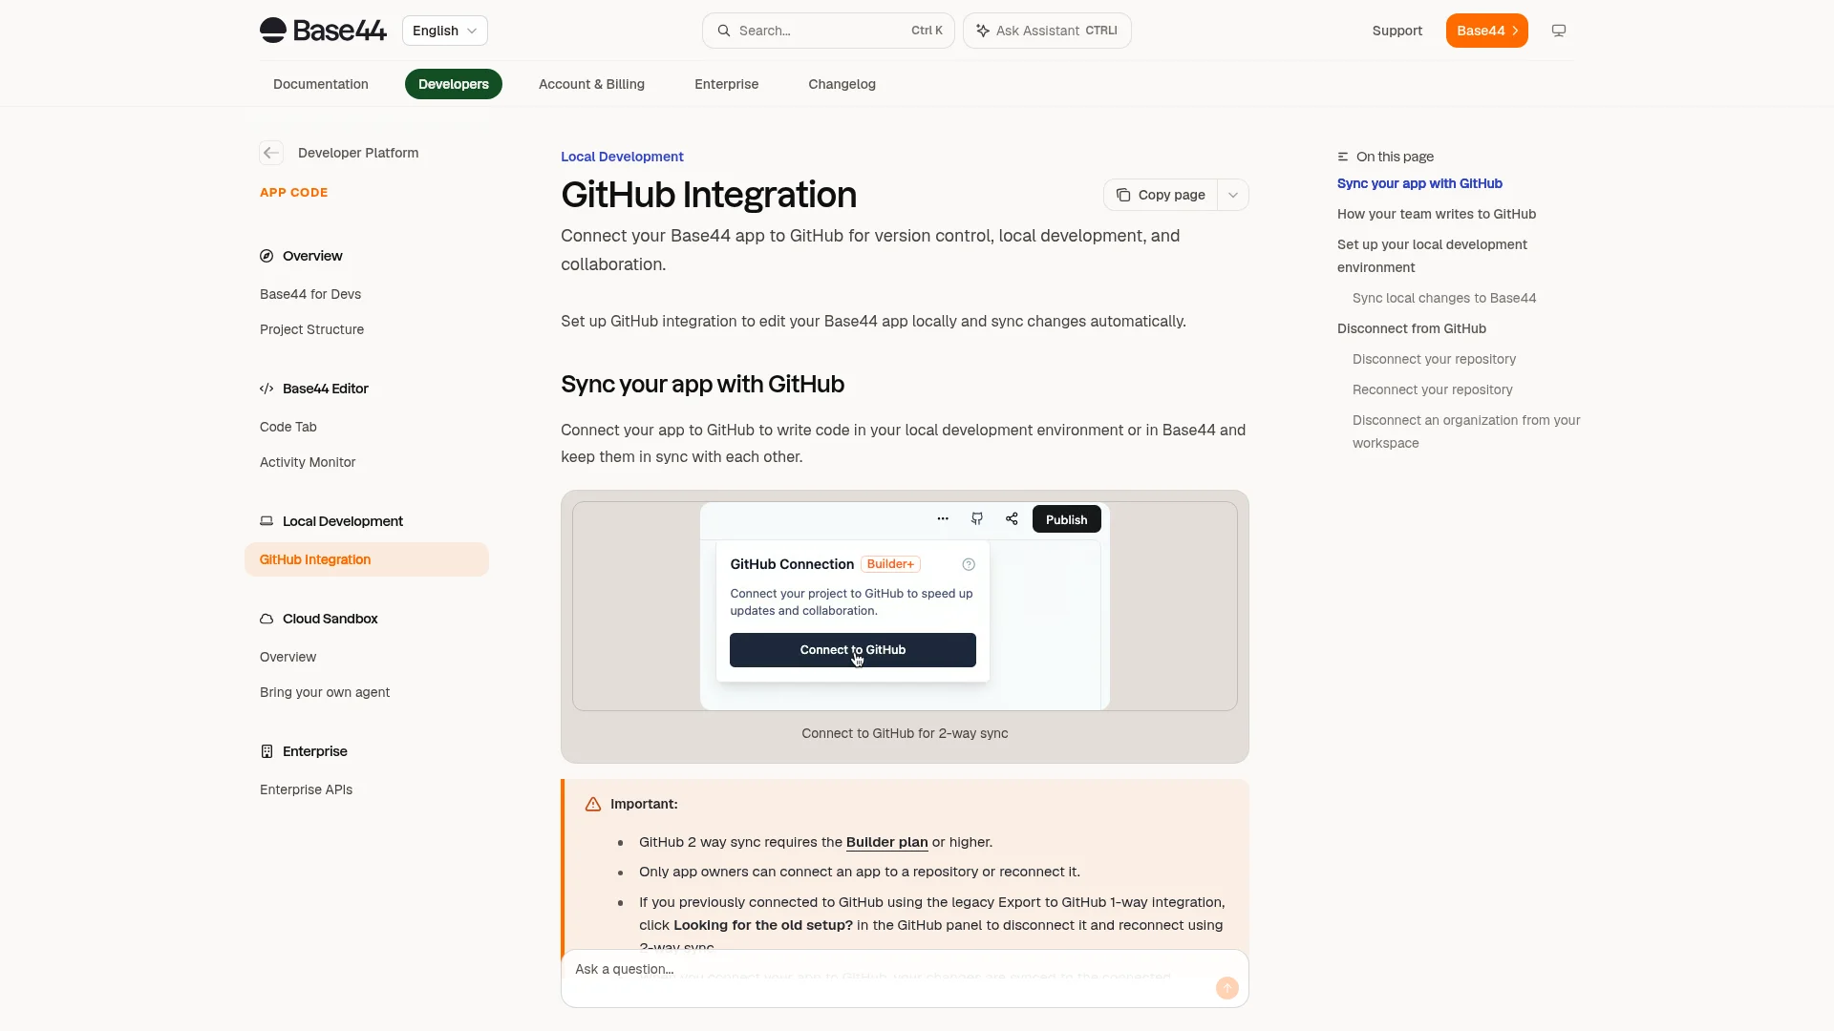Toggle the theme mode monitor icon
This screenshot has width=1834, height=1031.
1559,31
